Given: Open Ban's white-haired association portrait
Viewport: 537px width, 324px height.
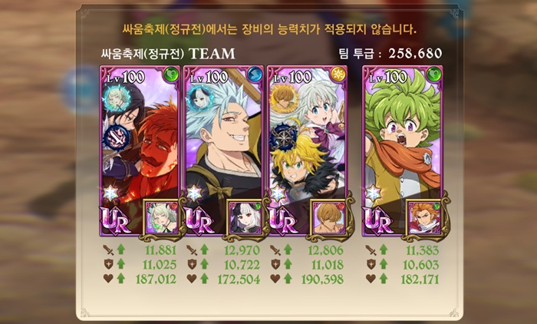Looking at the screenshot, I should [245, 218].
